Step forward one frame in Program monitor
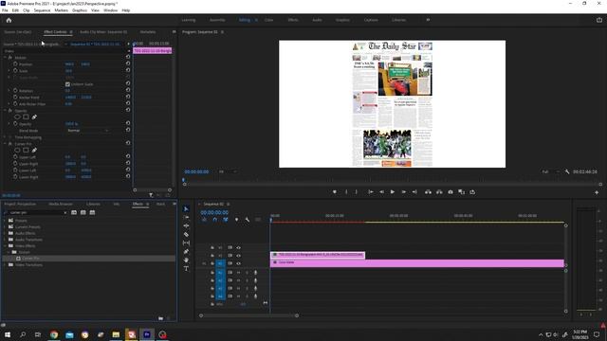 point(403,191)
